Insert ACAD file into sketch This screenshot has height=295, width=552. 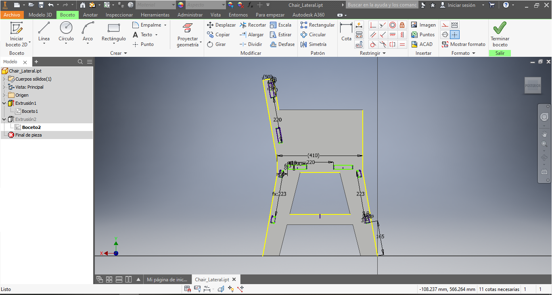coord(422,44)
